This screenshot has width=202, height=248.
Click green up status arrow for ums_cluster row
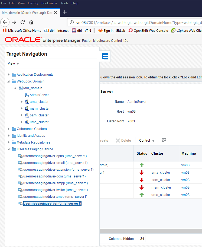pyautogui.click(x=142, y=195)
